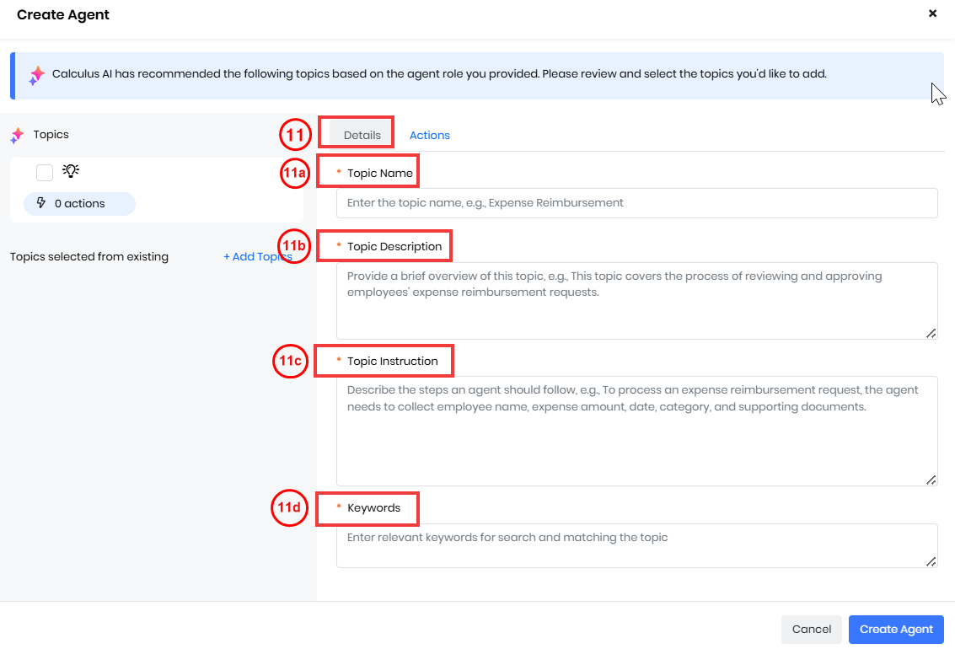Click the Topic Name label
This screenshot has height=649, width=955.
380,174
